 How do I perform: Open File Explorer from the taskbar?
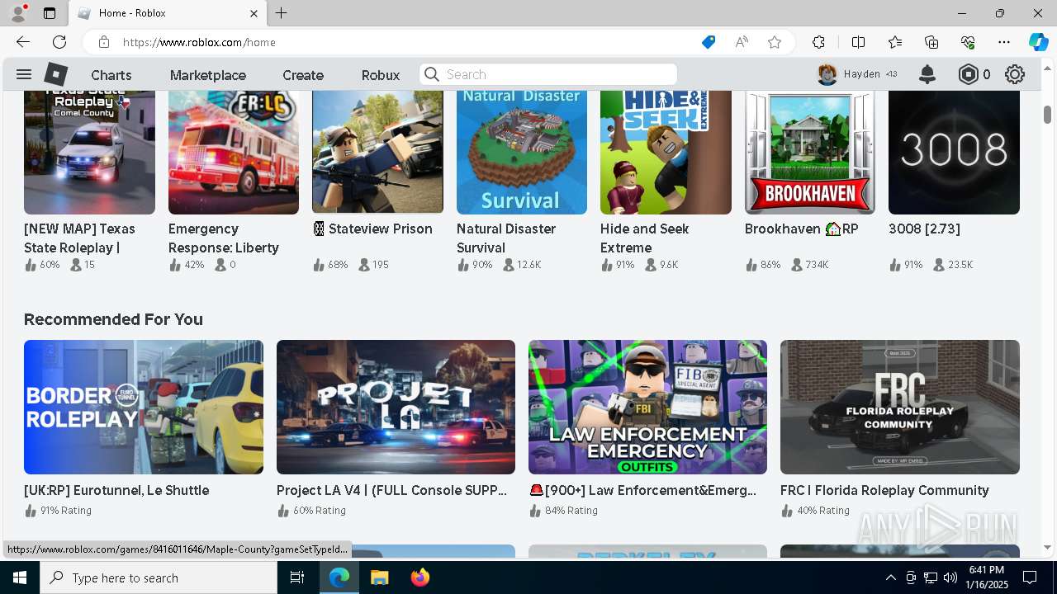click(x=379, y=577)
